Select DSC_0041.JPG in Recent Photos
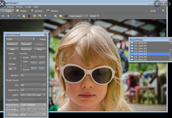This screenshot has height=118, width=172. click(x=150, y=48)
